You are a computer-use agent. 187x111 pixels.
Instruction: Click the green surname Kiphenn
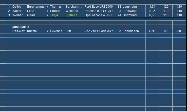tap(71, 15)
